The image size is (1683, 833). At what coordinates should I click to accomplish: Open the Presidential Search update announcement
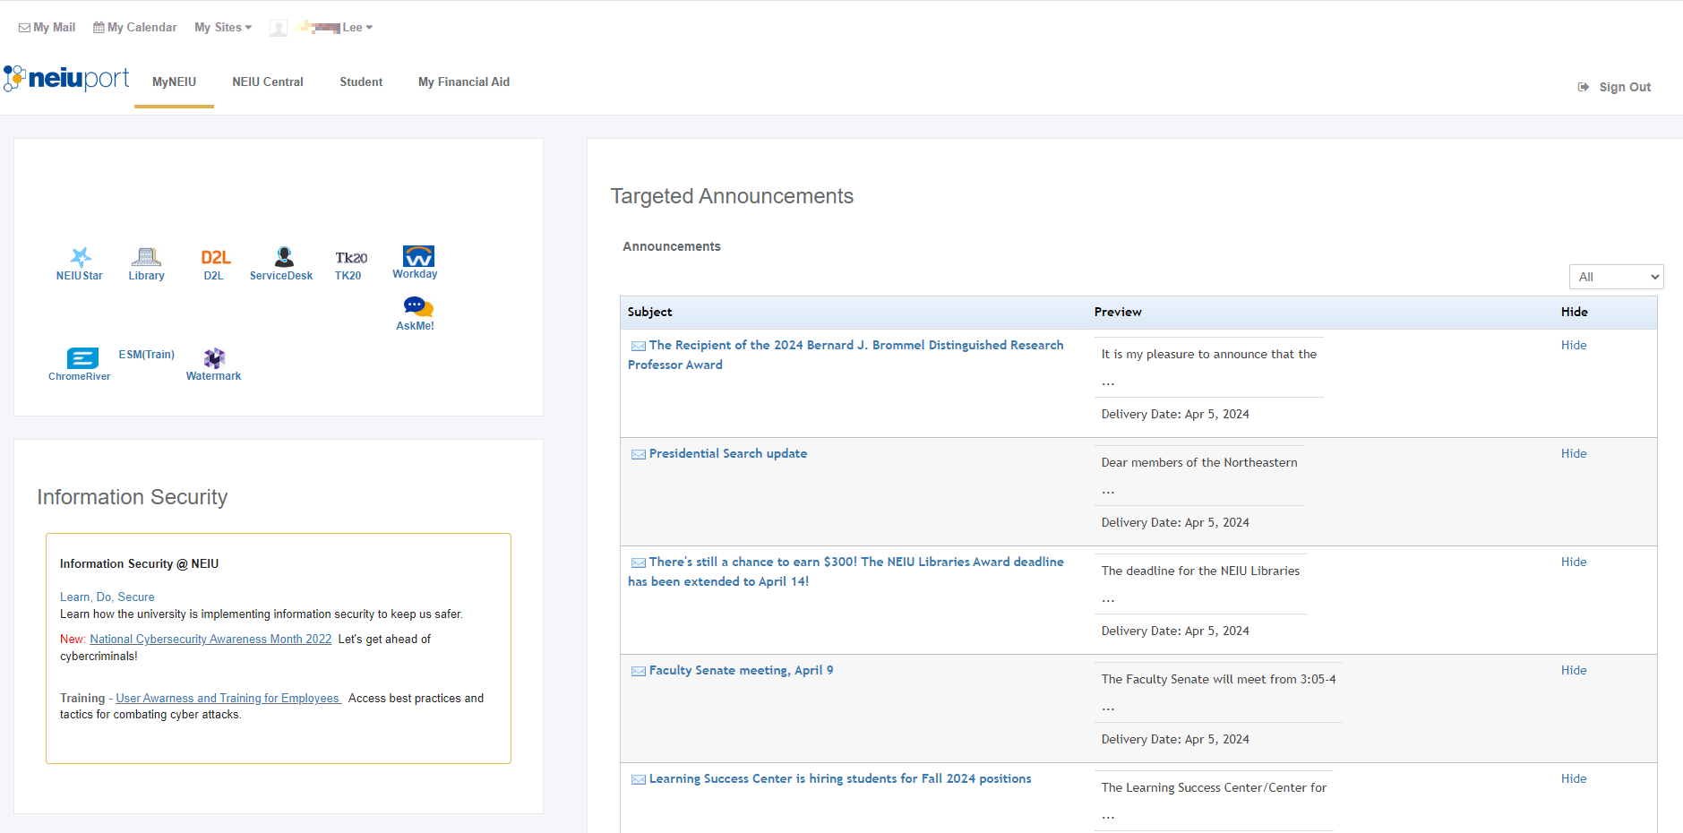click(x=728, y=454)
